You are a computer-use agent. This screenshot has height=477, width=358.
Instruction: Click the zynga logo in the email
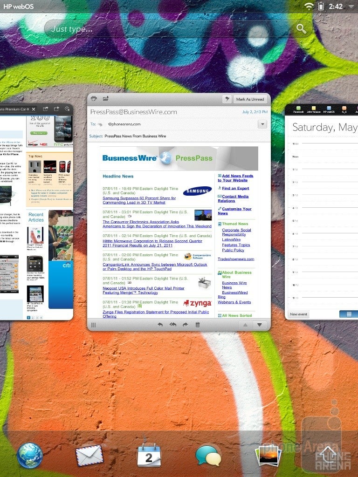(x=197, y=303)
